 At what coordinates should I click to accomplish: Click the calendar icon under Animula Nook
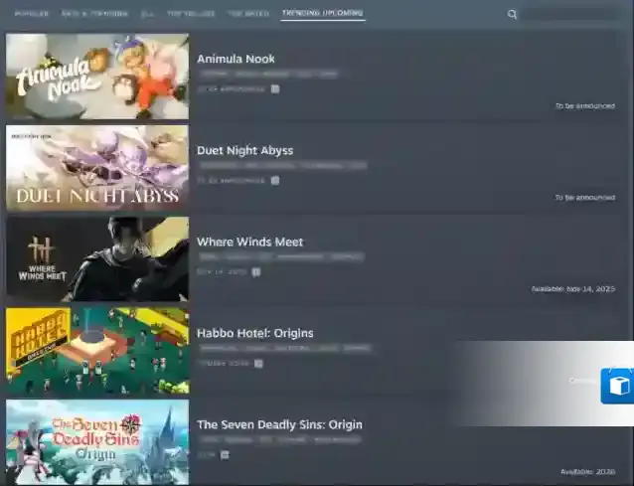pos(275,88)
